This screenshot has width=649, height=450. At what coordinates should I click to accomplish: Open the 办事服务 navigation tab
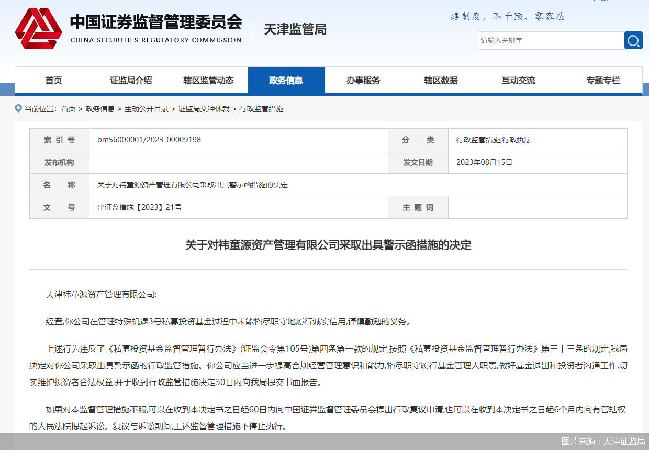pyautogui.click(x=363, y=81)
